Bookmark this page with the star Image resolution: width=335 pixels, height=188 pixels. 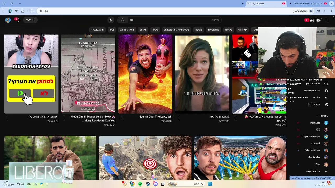point(41,11)
